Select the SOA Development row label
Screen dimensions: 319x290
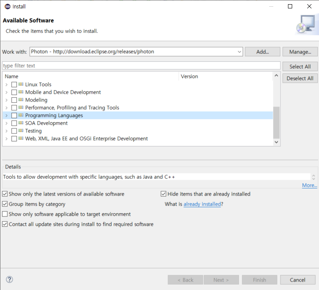pos(47,123)
